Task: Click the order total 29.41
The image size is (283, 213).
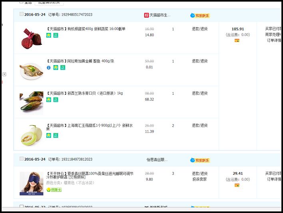Action: tap(238, 173)
